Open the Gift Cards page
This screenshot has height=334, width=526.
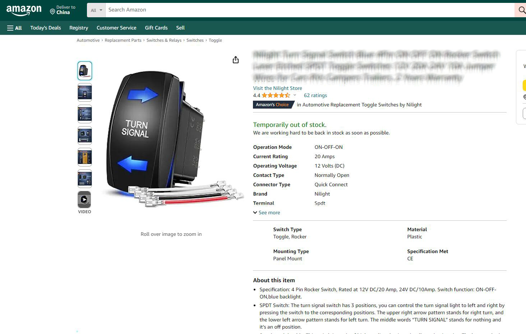[x=156, y=28]
